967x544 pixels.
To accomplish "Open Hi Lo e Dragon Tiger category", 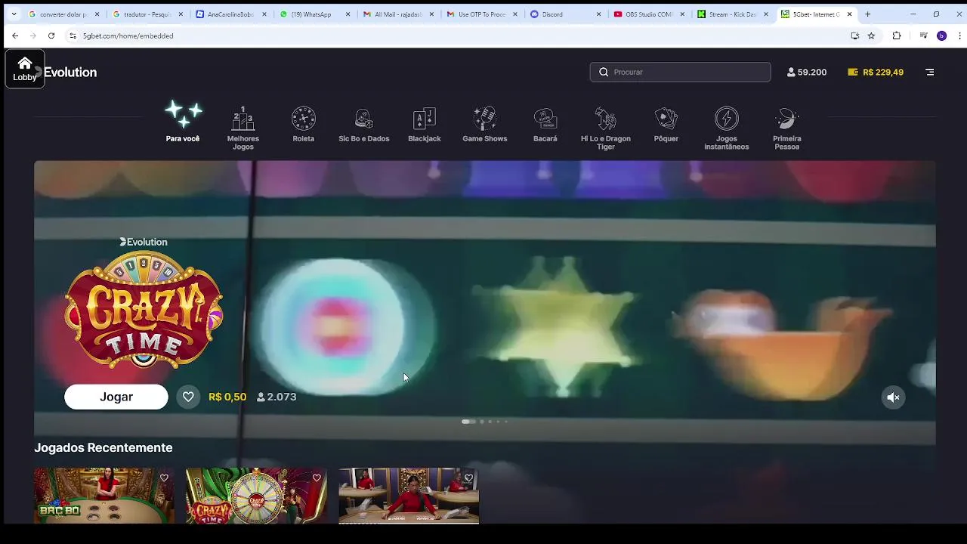I will click(606, 128).
